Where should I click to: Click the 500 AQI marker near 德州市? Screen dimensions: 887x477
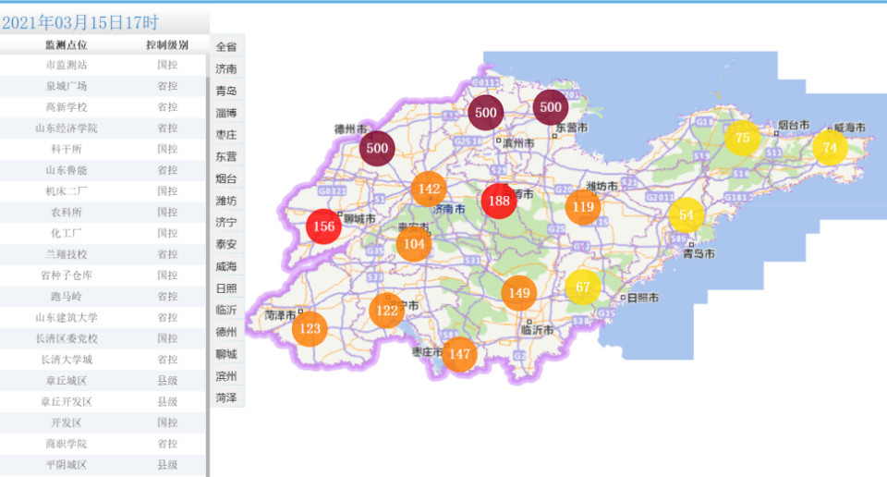point(377,148)
